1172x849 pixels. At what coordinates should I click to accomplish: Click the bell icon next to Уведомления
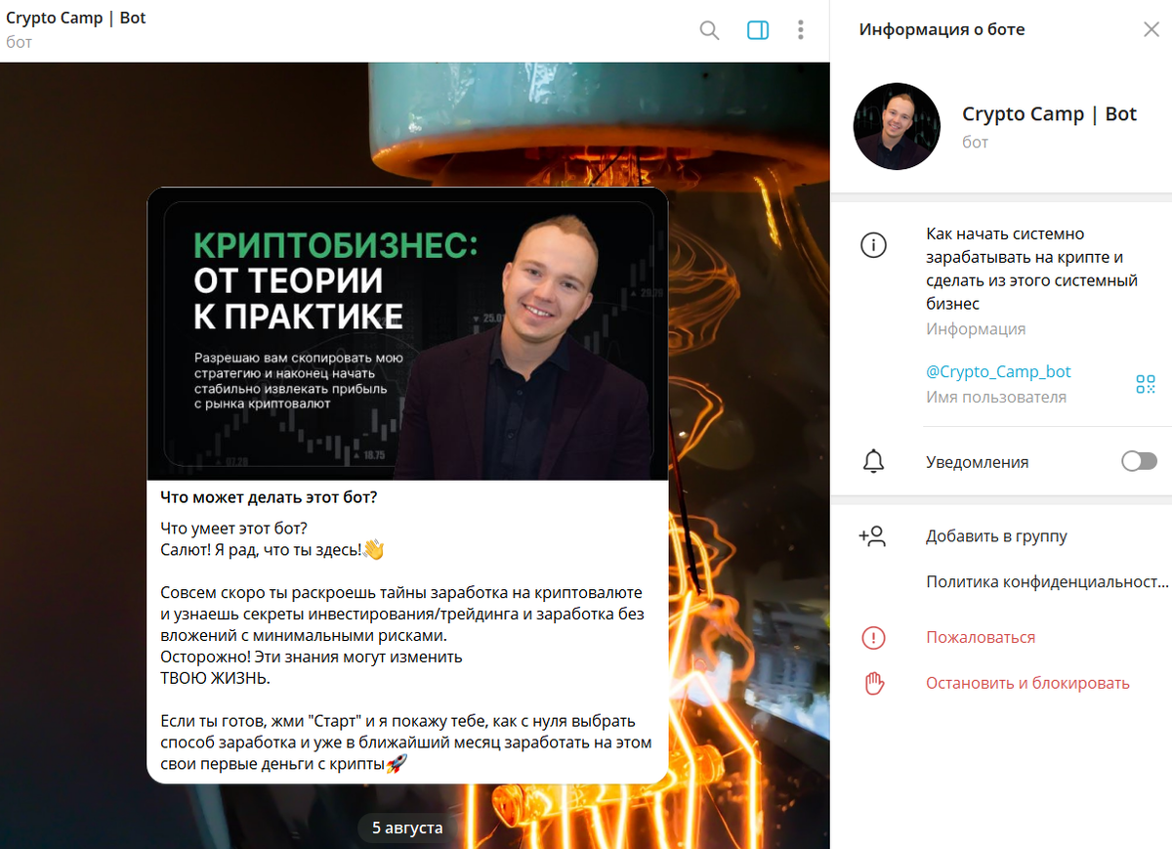click(873, 462)
